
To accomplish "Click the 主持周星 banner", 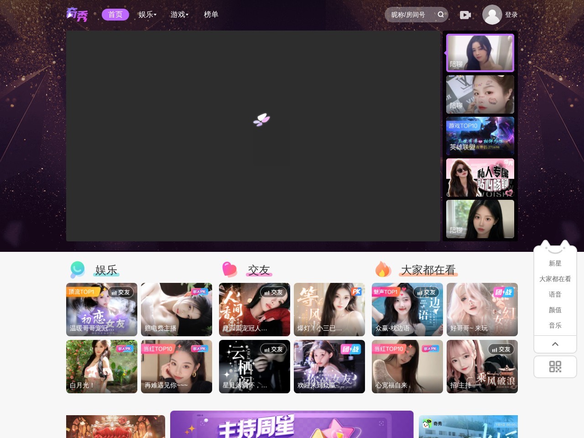I will pos(292,424).
